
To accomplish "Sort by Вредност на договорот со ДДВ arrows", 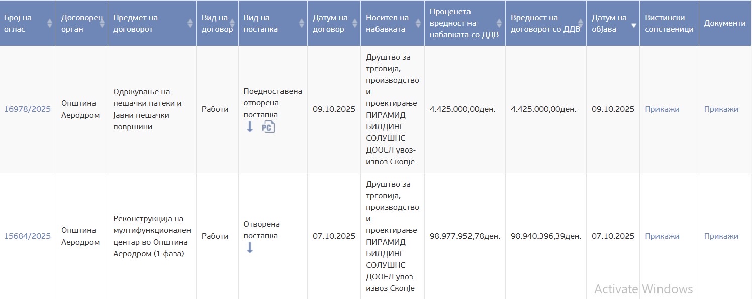I will (x=579, y=23).
